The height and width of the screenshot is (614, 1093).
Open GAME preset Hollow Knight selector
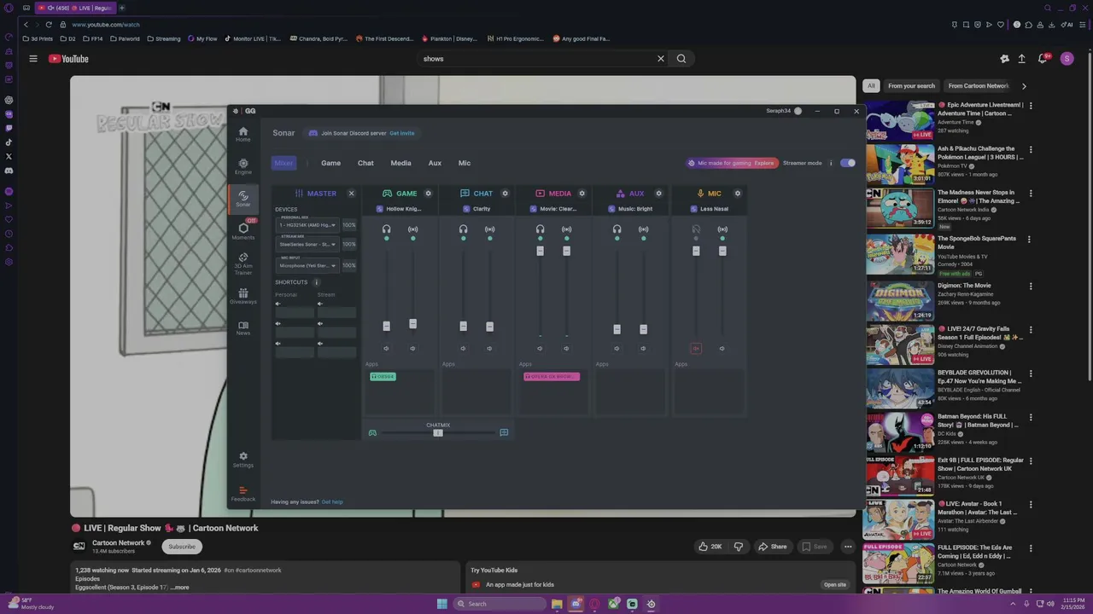400,209
